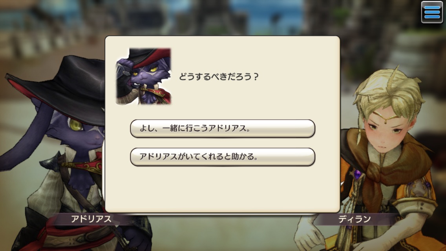Choose "よし、一緒に行こうアドリアス。" reply
Viewport: 446px width, 251px height.
coord(223,129)
